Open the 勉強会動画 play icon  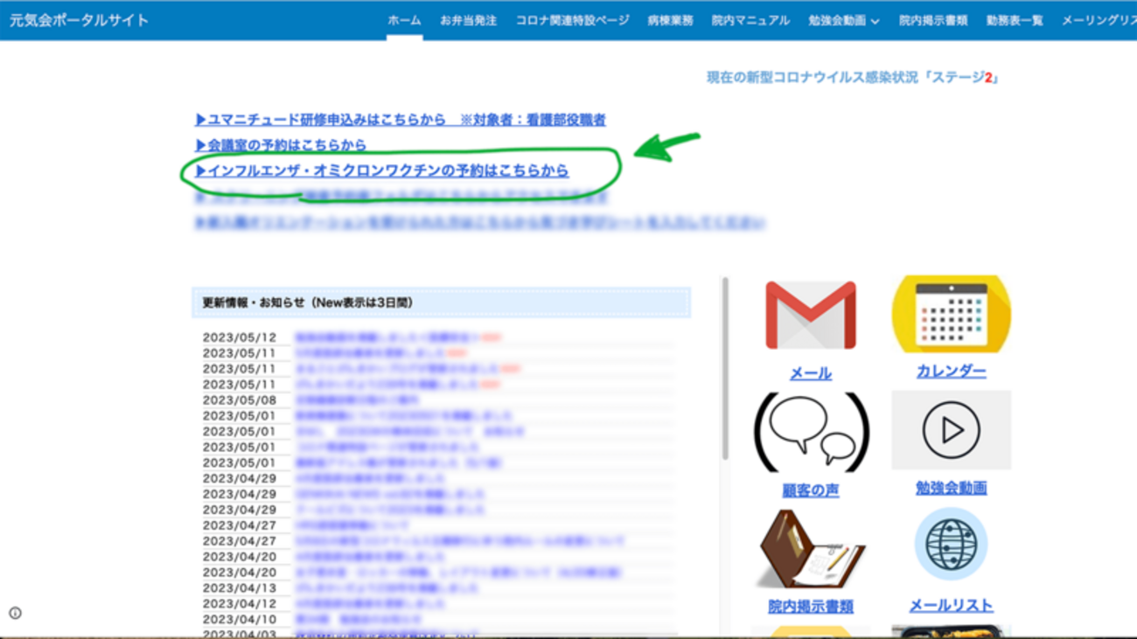click(951, 430)
